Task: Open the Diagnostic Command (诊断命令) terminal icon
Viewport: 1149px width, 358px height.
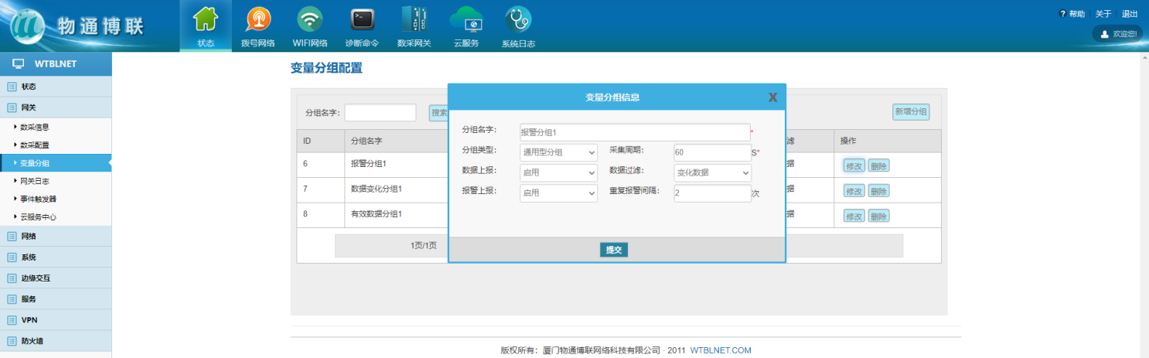Action: tap(362, 19)
